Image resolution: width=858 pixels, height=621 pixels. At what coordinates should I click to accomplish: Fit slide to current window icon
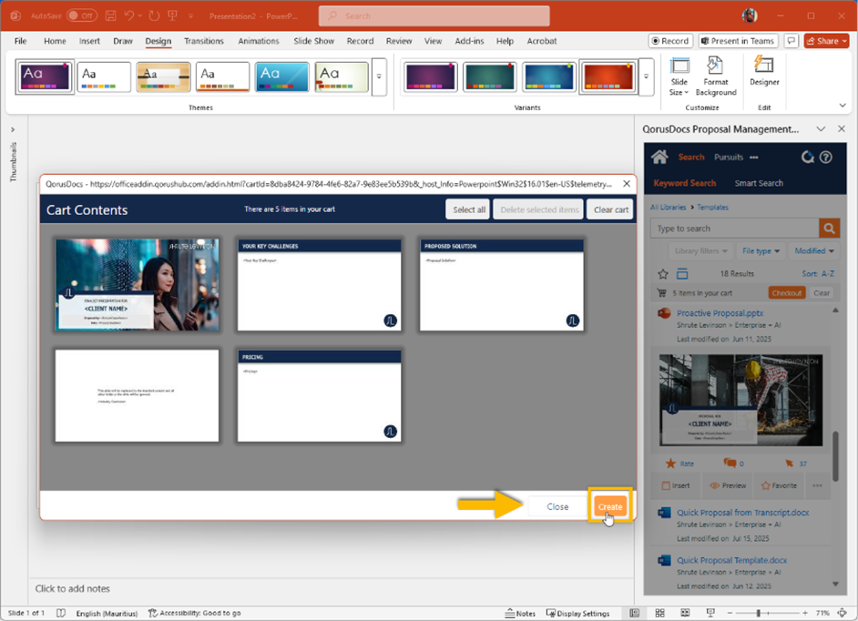843,613
